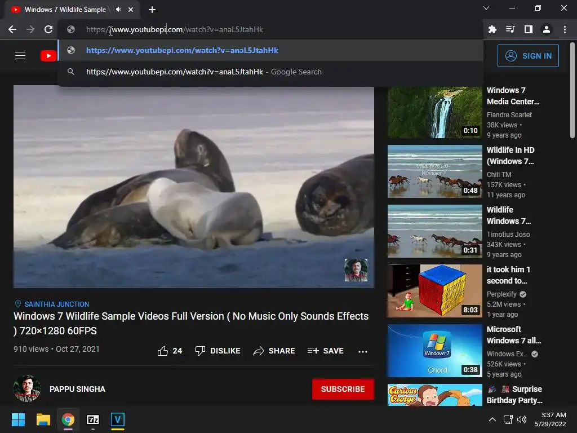Close the Windows 7 Wildlife Sample tab
This screenshot has height=433, width=577.
click(131, 10)
